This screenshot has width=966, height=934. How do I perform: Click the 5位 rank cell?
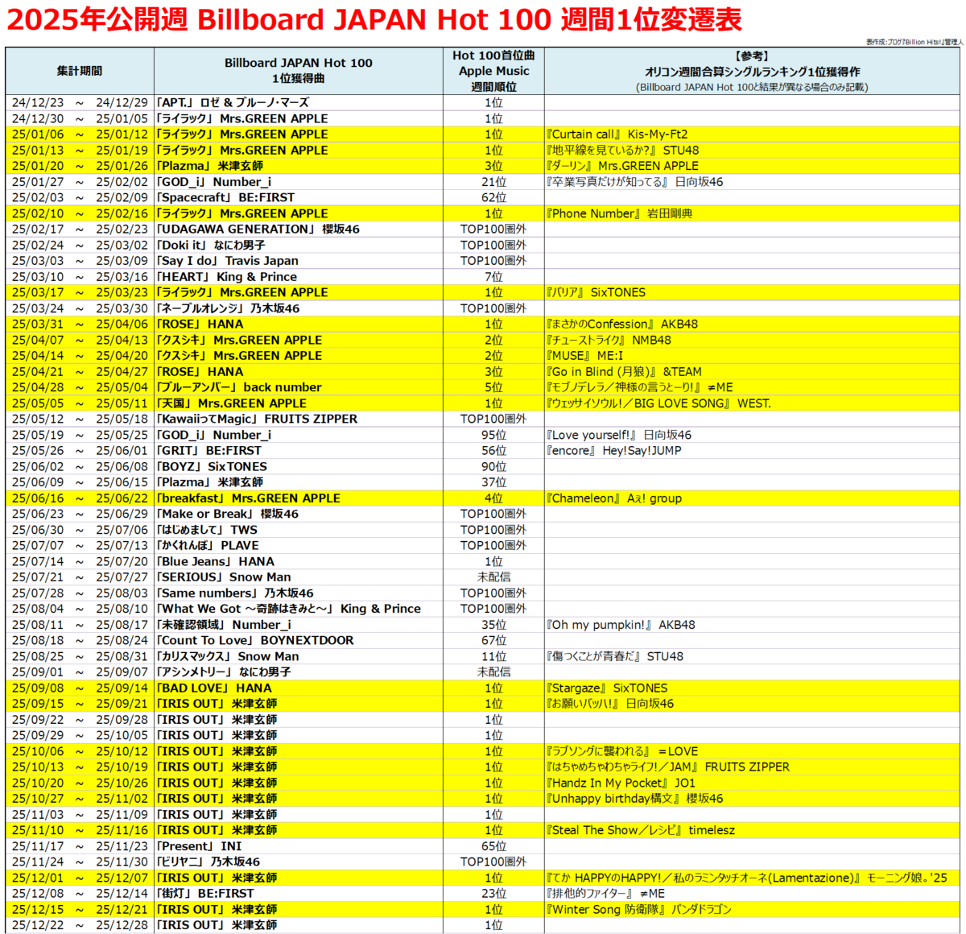point(493,387)
